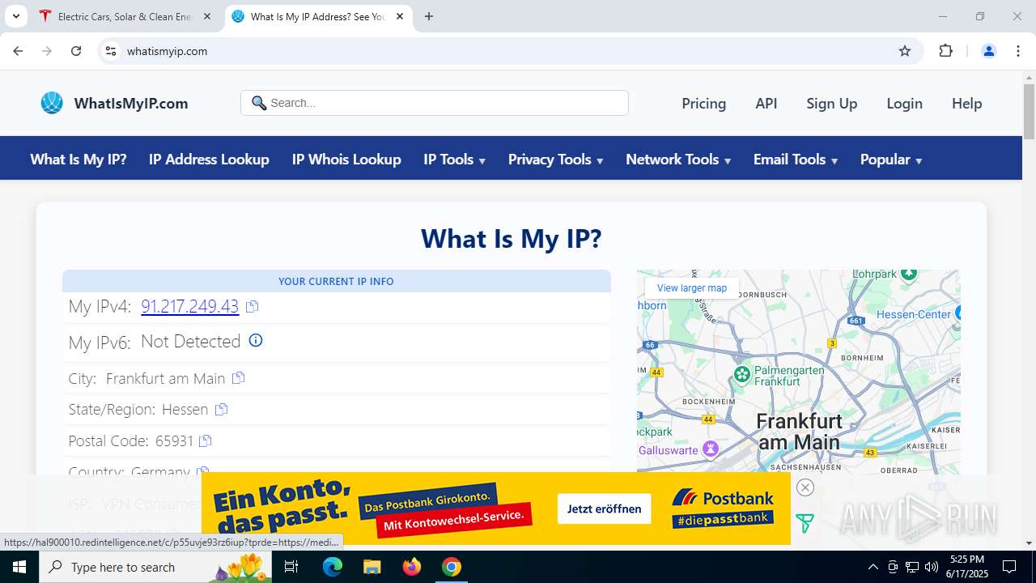Click the WhatIsMyIP.com globe logo icon
This screenshot has width=1036, height=583.
pos(52,103)
